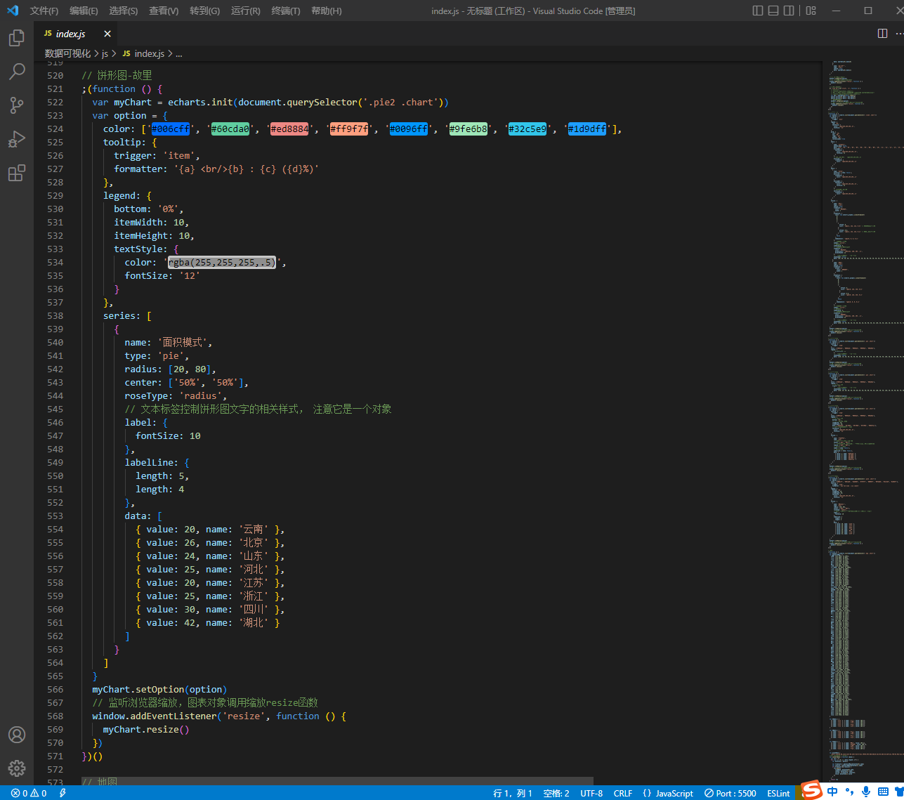Split the editor to the right
The height and width of the screenshot is (800, 904).
[x=883, y=34]
